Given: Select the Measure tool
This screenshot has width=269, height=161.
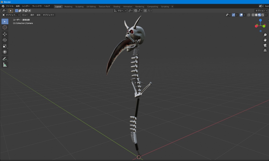Looking at the screenshot, I should (x=5, y=65).
